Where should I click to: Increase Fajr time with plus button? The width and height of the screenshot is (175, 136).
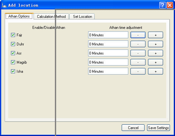pyautogui.click(x=156, y=35)
